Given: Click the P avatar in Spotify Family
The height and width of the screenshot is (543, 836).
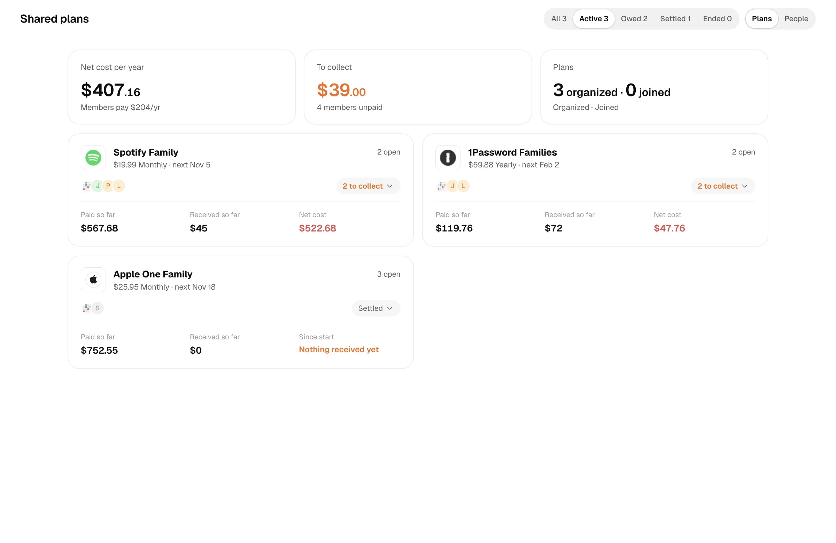Looking at the screenshot, I should pyautogui.click(x=108, y=186).
